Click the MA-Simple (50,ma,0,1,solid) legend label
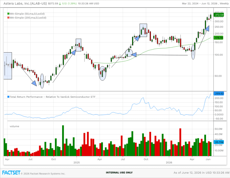Viewport: 230px width, 178px height. [x=27, y=14]
